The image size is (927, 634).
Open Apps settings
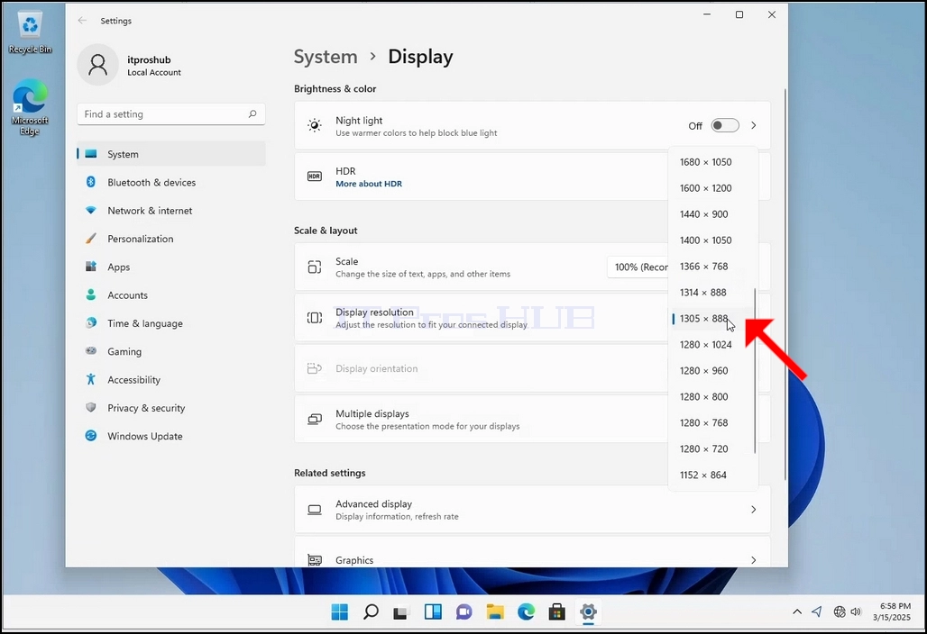171,267
